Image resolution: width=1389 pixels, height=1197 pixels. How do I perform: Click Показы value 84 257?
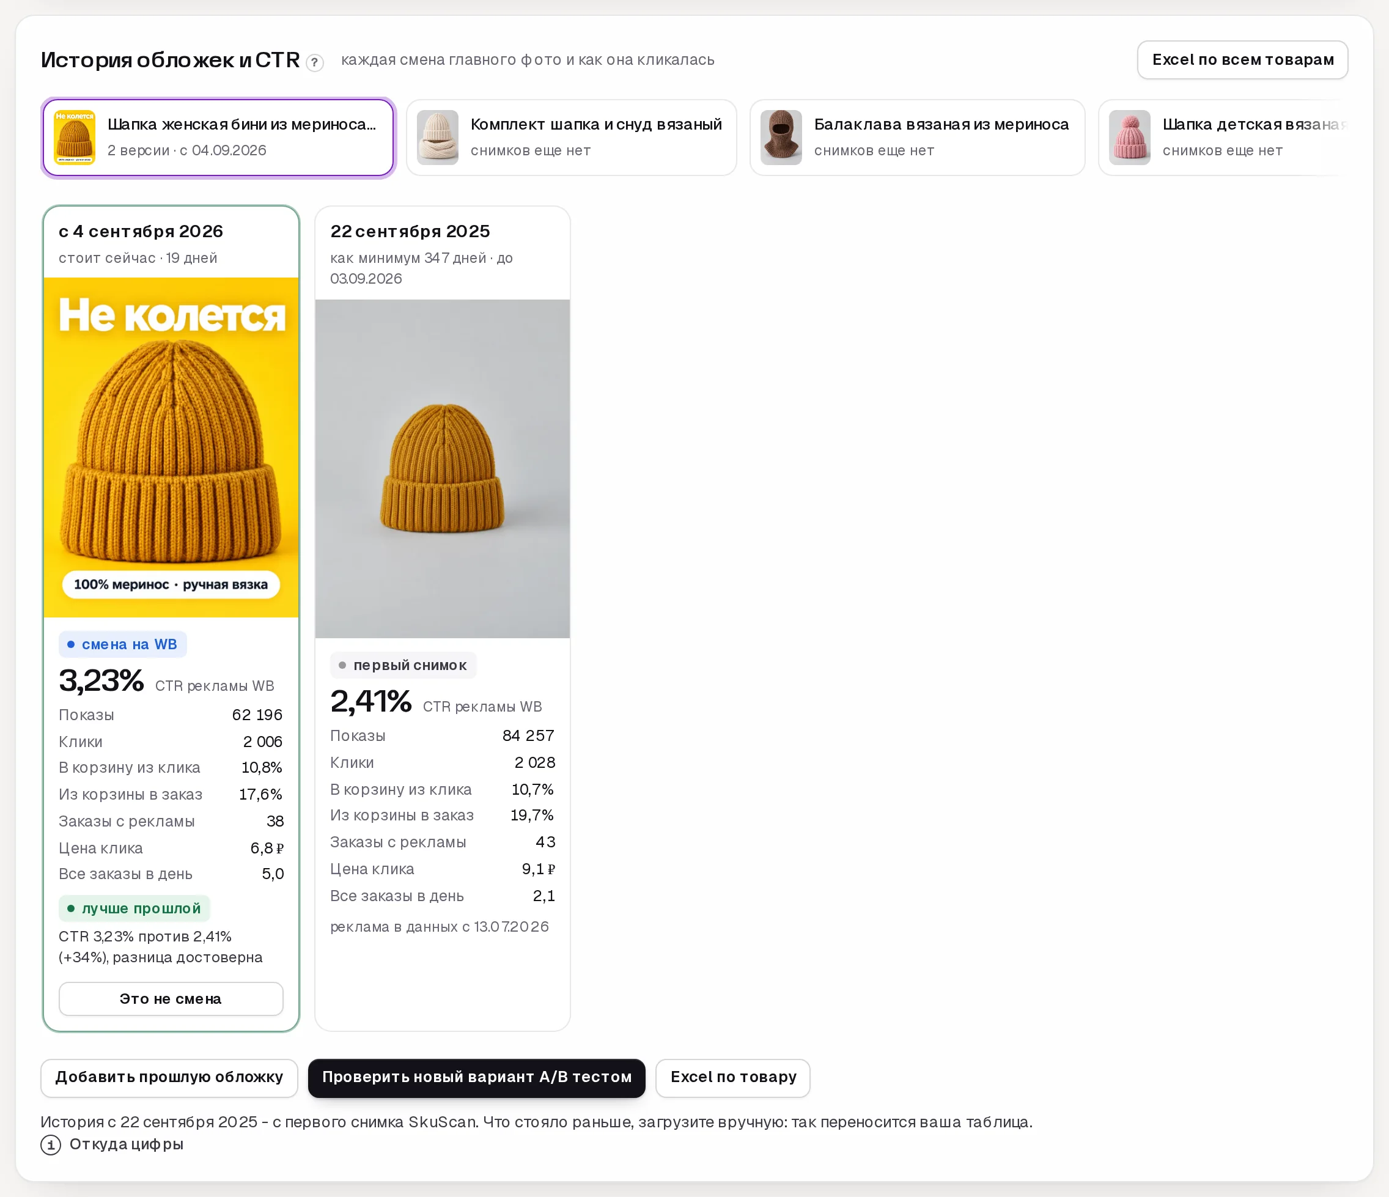[x=528, y=735]
